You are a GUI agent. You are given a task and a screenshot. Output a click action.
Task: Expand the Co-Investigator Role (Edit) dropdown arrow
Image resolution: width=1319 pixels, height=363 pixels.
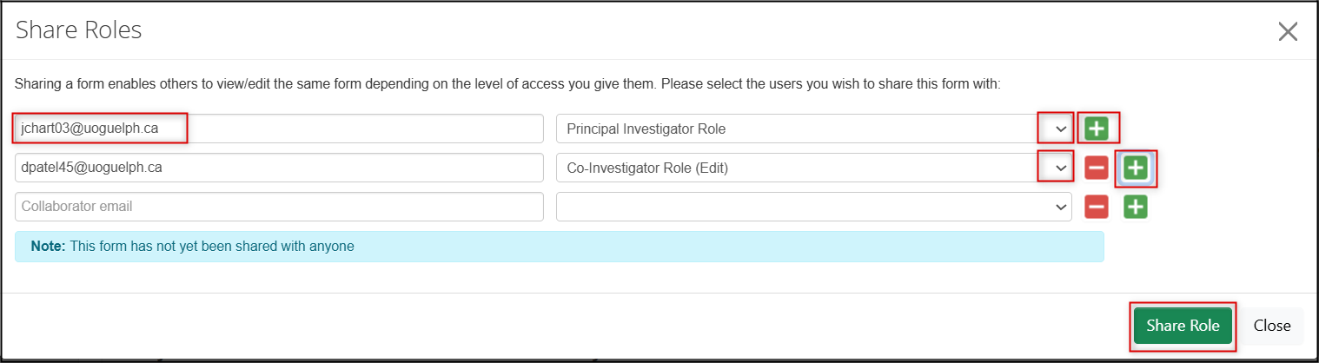coord(1060,168)
